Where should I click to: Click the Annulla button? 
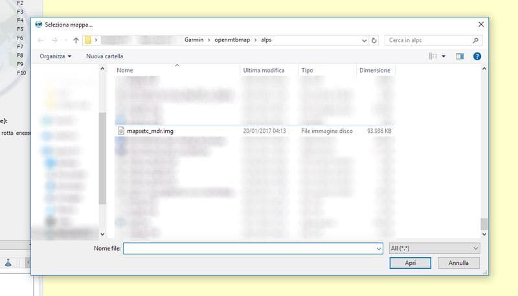(x=458, y=263)
